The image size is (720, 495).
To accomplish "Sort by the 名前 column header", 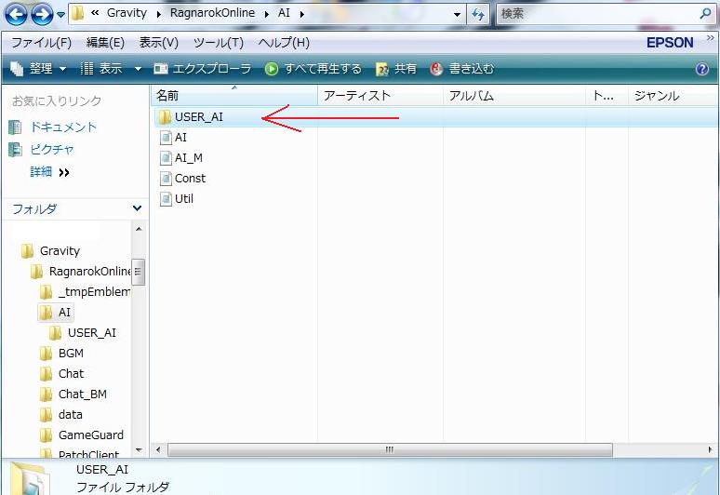I will (233, 96).
